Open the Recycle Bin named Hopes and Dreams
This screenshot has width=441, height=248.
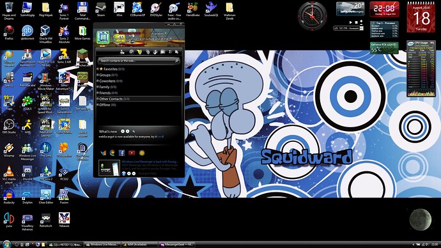click(x=9, y=11)
